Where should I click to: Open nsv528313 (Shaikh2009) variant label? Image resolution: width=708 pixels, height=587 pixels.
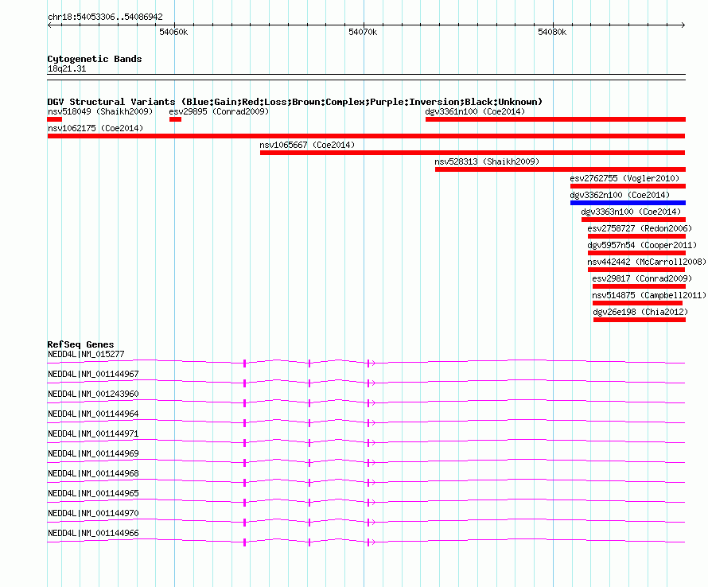point(487,161)
